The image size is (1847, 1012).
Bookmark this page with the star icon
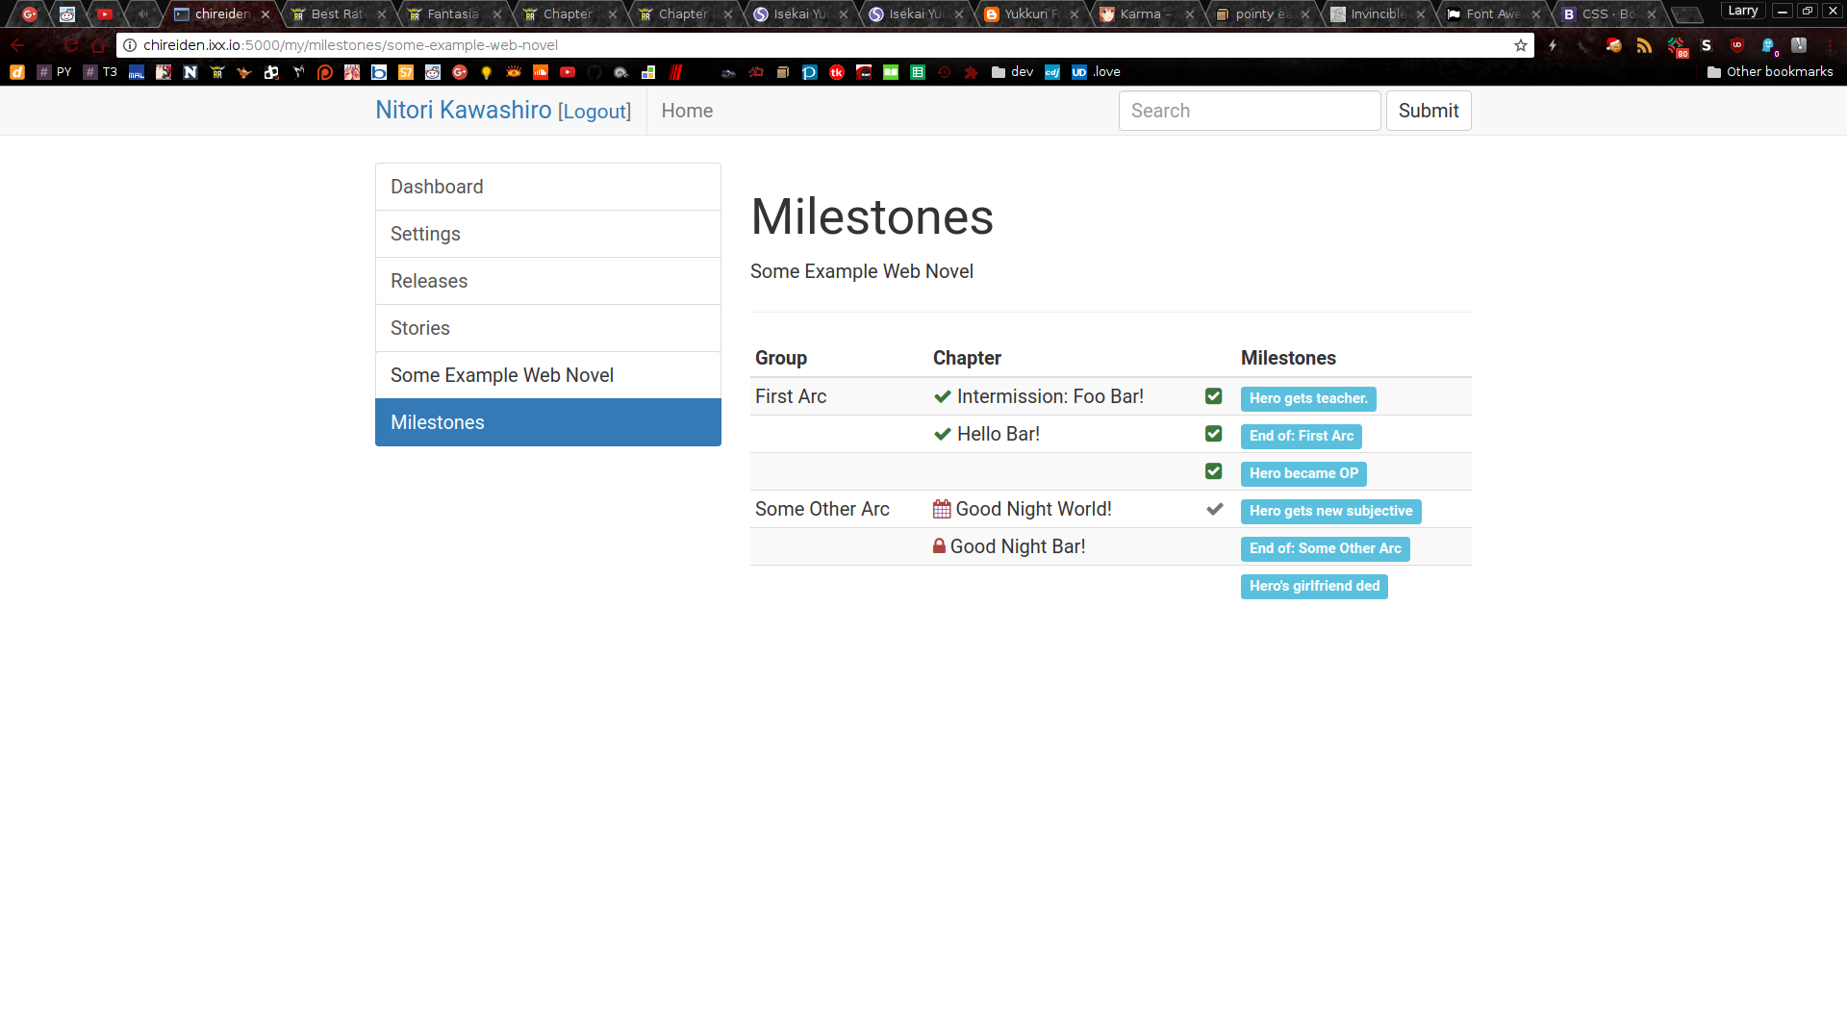(1521, 45)
